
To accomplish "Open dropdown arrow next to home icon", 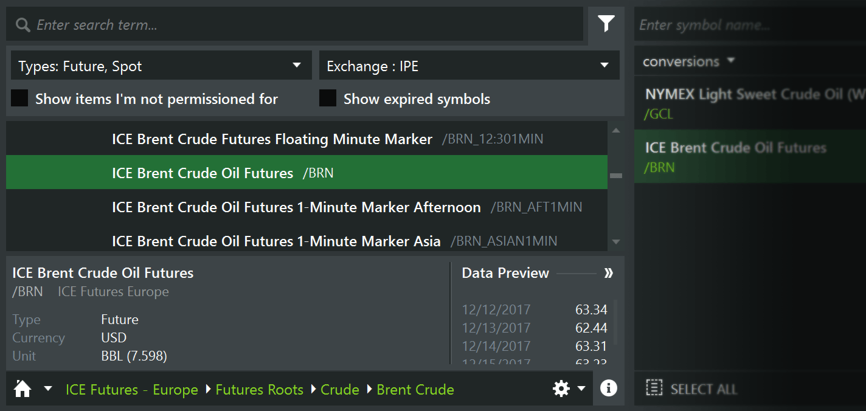I will click(x=48, y=389).
